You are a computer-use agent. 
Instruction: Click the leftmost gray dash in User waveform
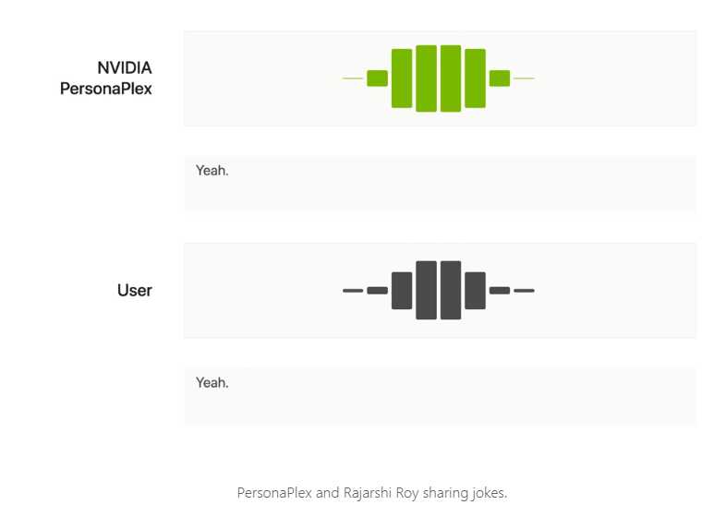(x=353, y=291)
